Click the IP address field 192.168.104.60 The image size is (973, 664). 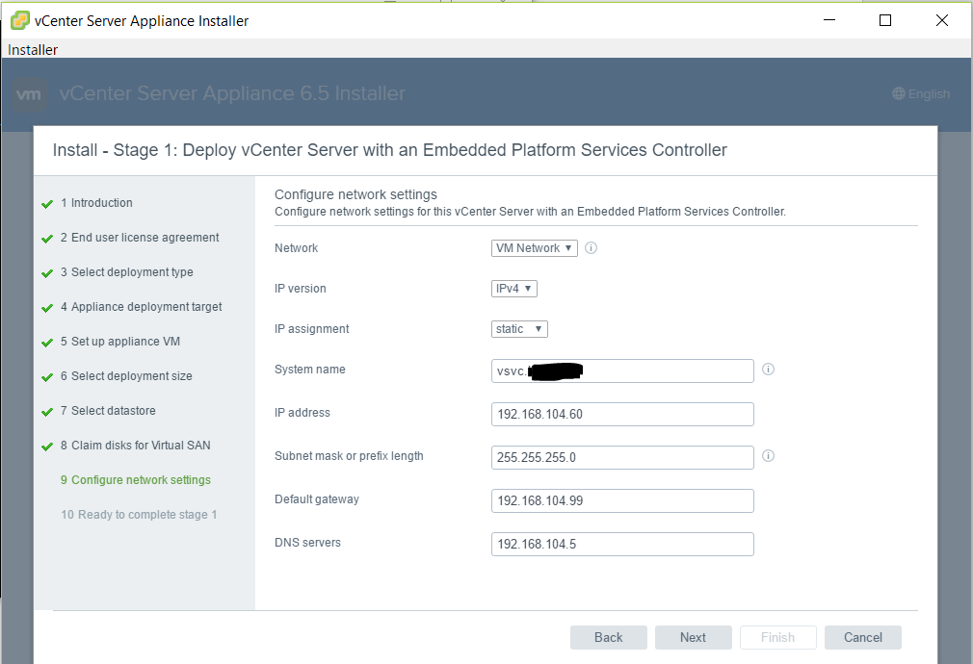pos(622,414)
